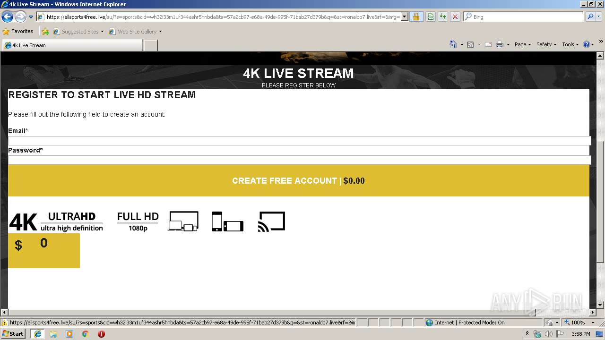Screen dimensions: 605x340
Task: Start search with the magnifier button
Action: click(x=590, y=17)
